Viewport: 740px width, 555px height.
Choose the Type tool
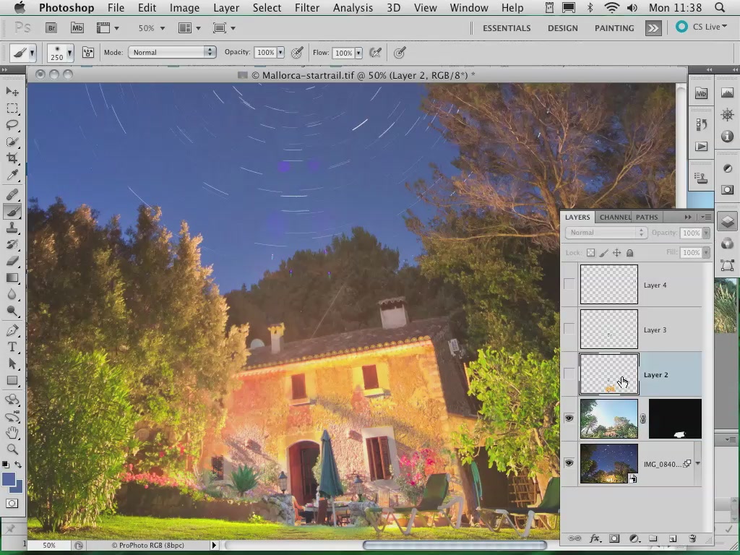(12, 347)
